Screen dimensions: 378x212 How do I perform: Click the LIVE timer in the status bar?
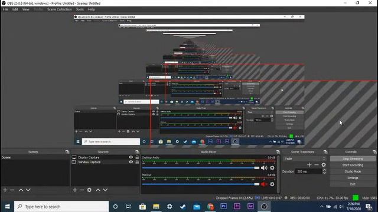(x=271, y=198)
